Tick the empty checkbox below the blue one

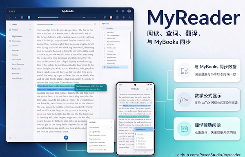click(x=10, y=46)
